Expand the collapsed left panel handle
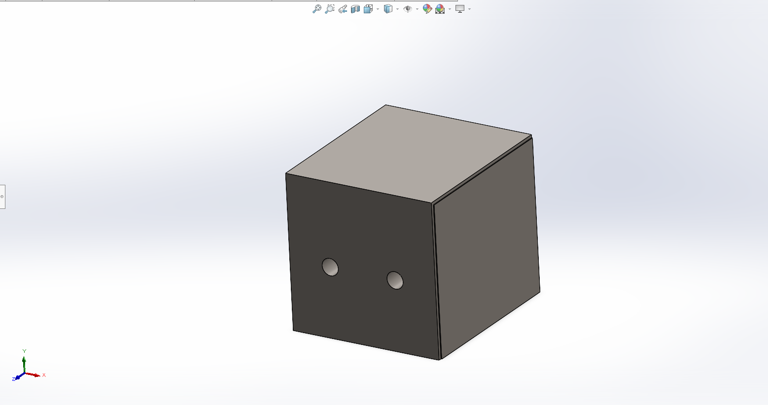 pyautogui.click(x=2, y=197)
